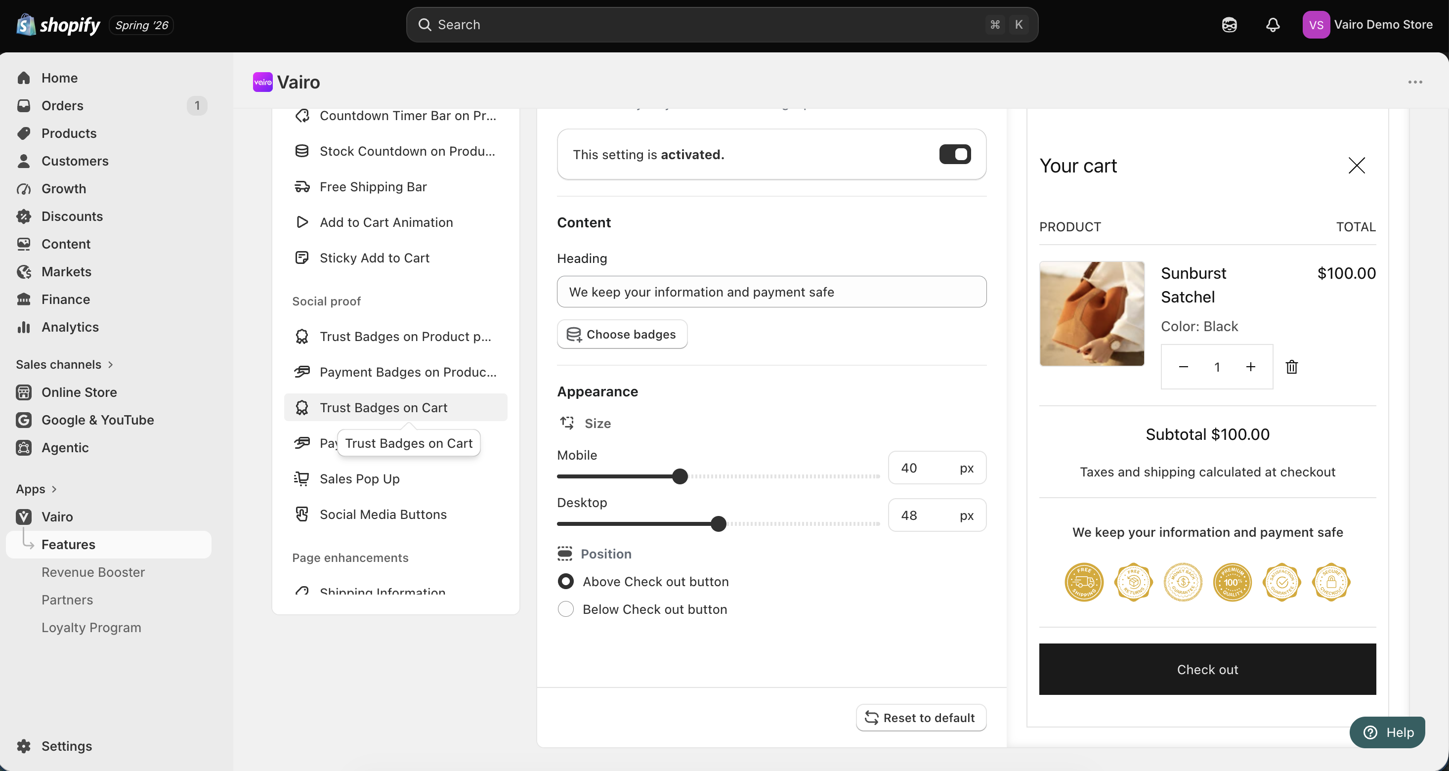Click the Content image icon
The image size is (1449, 771).
coord(24,244)
